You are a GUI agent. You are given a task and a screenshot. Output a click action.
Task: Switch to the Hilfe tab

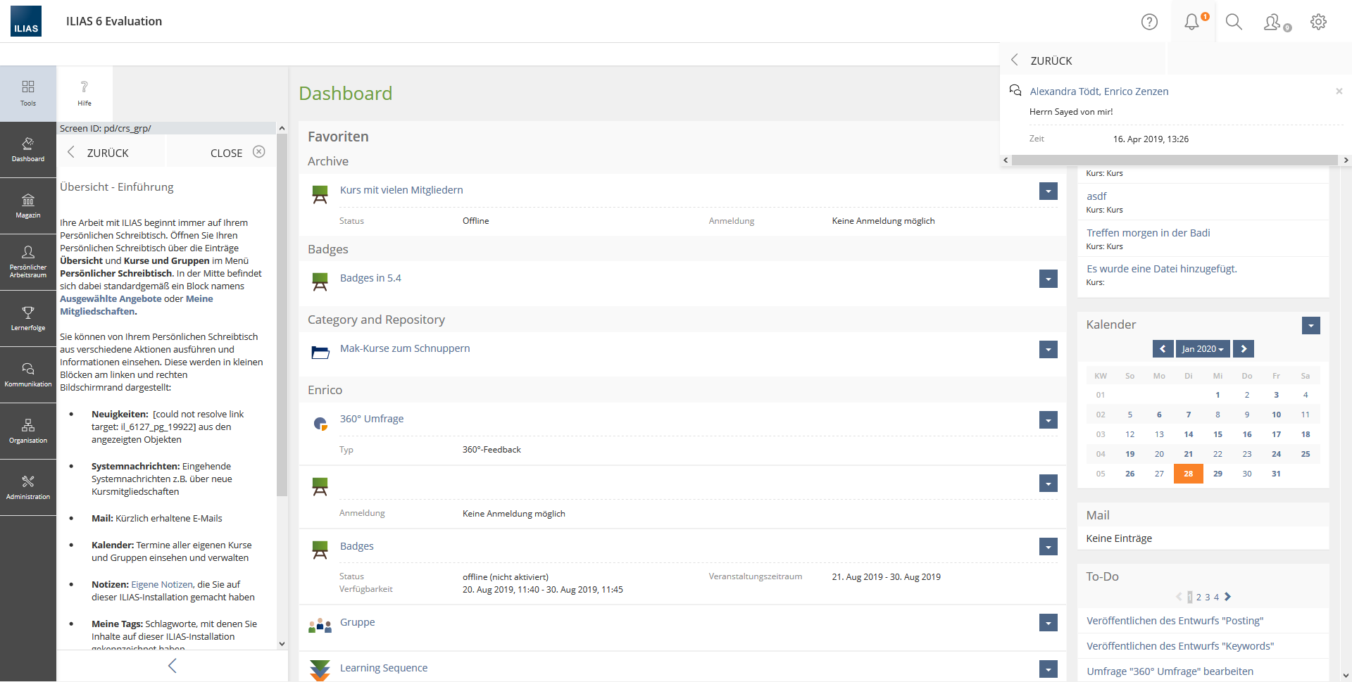point(84,94)
